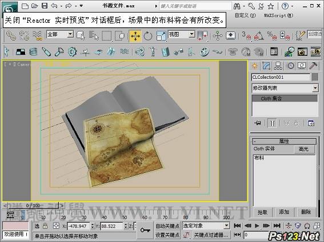Activate the Select and Scale tool
This screenshot has height=242, width=324.
[161, 36]
